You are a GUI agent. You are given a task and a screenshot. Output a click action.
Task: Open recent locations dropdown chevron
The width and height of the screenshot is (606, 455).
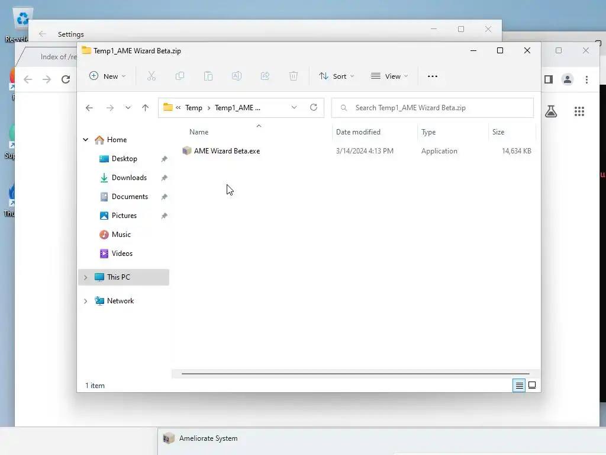[x=128, y=108]
